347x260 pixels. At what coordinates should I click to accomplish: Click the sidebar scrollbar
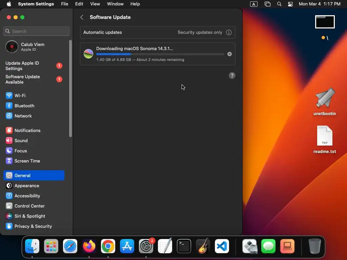click(x=70, y=88)
